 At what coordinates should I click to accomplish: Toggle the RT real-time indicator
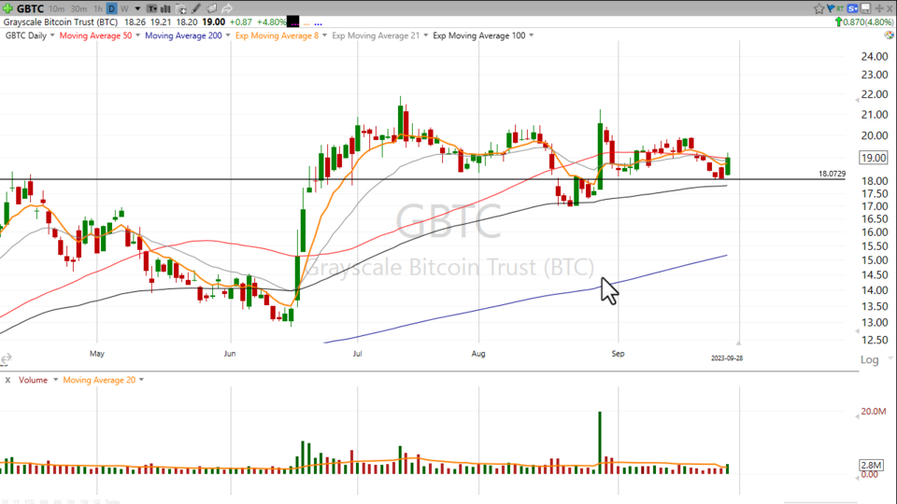tap(840, 8)
